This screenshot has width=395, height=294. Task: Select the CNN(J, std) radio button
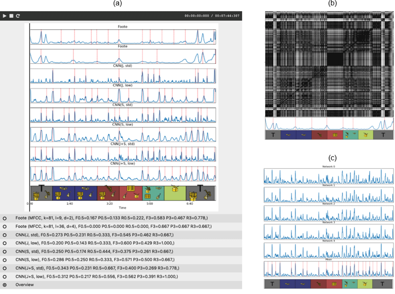click(x=5, y=235)
